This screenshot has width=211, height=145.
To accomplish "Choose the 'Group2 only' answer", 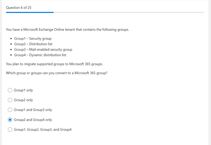I will coord(10,100).
